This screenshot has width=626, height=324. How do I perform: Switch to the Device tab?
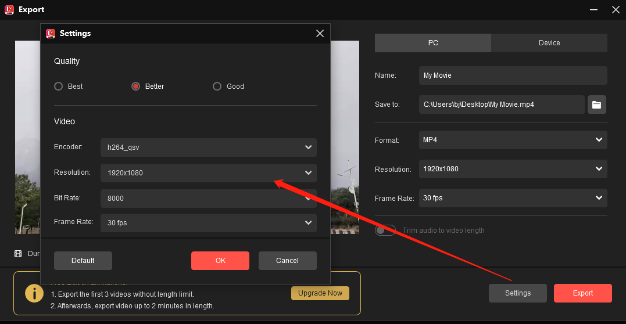pos(549,43)
